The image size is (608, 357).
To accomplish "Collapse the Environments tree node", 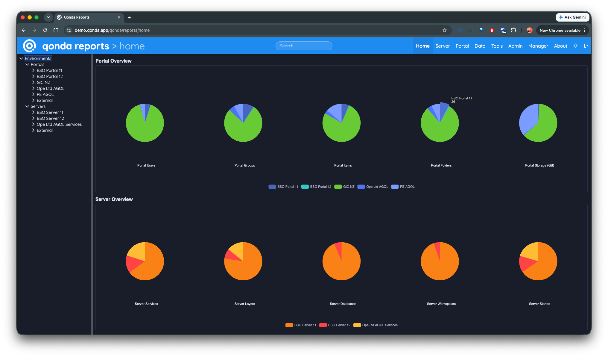I will pos(21,58).
